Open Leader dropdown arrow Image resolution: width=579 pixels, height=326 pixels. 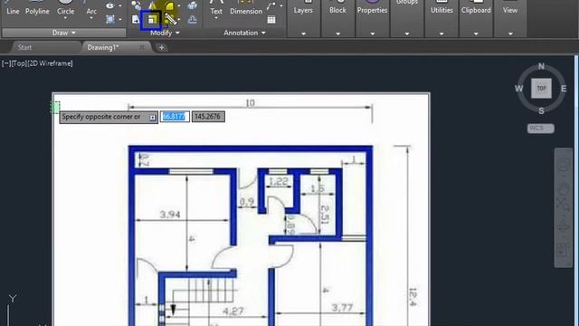click(281, 5)
